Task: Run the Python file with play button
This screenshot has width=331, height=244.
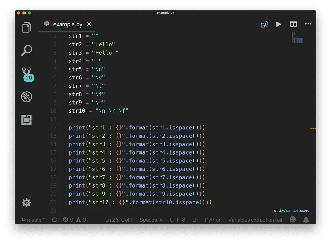Action: [x=279, y=24]
